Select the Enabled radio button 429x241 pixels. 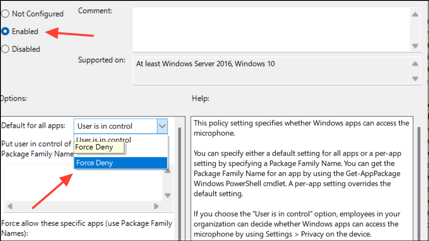(x=5, y=32)
